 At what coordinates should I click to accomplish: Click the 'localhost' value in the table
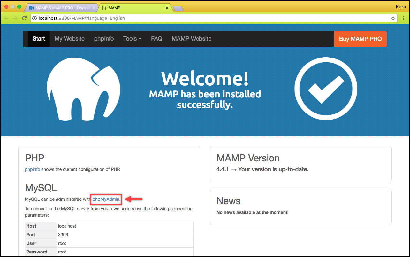67,226
